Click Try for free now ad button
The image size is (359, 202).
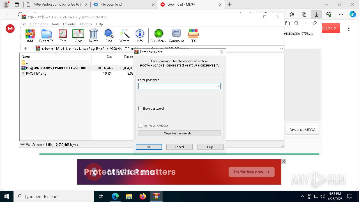(251, 172)
